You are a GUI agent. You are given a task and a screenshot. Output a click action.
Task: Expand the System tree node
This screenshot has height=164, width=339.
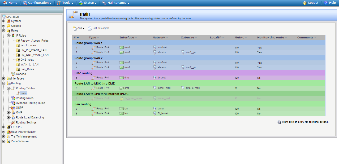(4, 21)
